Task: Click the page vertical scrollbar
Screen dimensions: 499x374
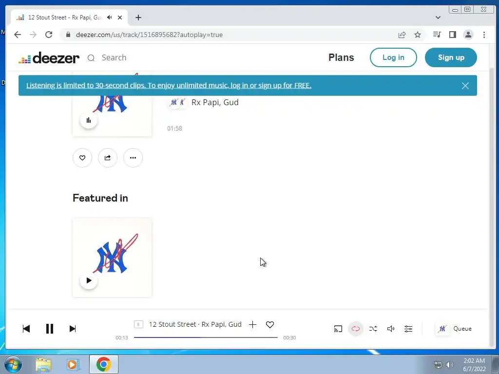Action: (x=492, y=206)
